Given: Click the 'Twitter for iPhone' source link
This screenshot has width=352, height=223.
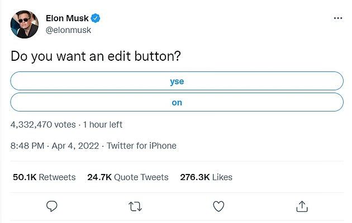Looking at the screenshot, I should pyautogui.click(x=141, y=146).
